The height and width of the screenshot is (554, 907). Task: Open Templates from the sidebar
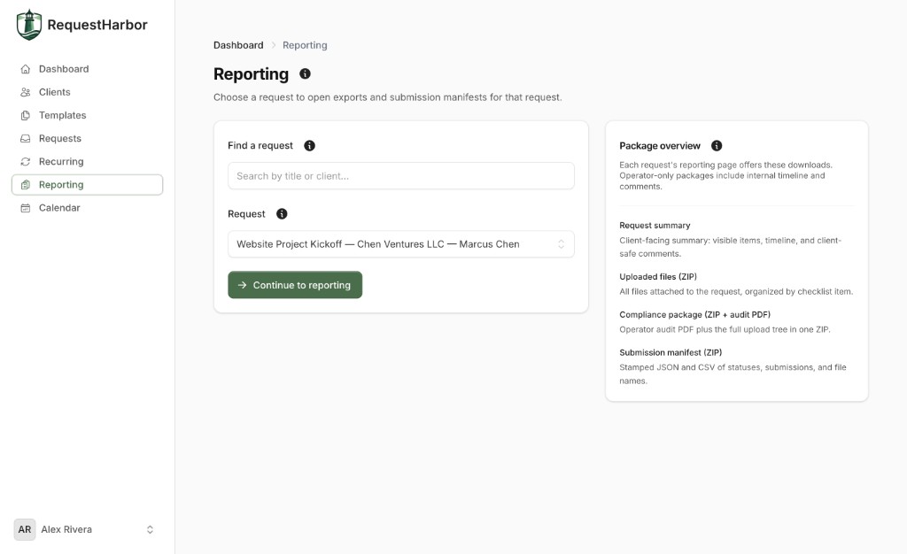click(x=87, y=115)
